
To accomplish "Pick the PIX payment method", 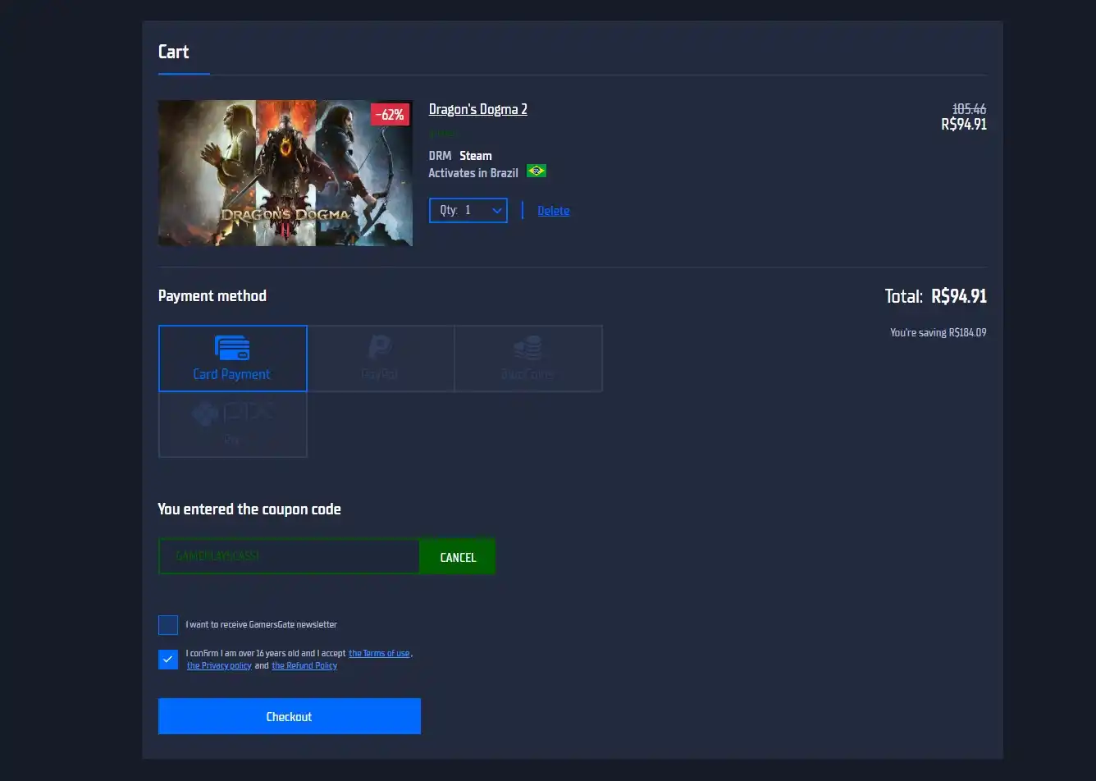I will (x=232, y=424).
